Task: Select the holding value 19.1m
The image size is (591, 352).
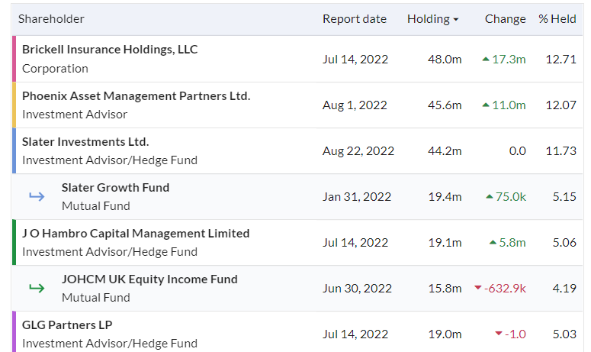Action: click(x=445, y=243)
